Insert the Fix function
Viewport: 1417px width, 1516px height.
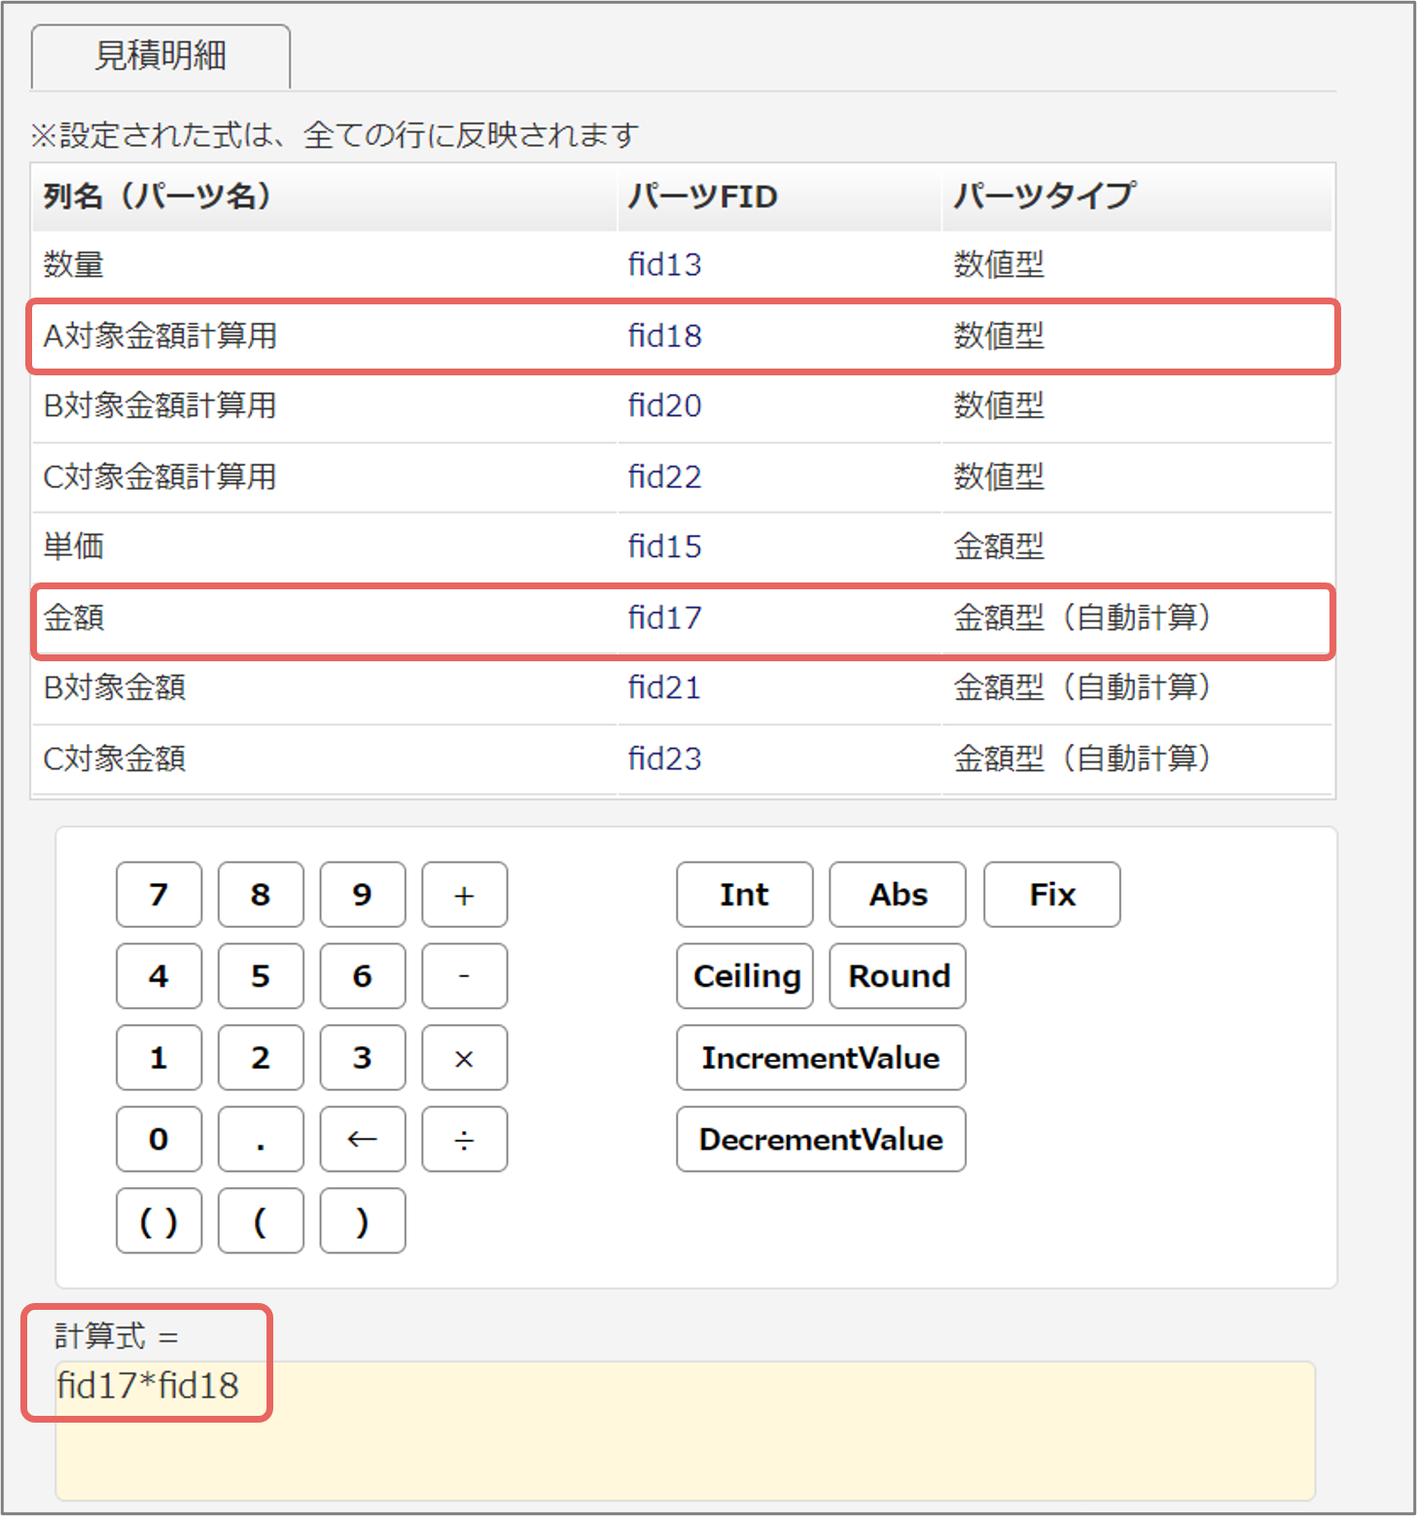pos(1052,895)
